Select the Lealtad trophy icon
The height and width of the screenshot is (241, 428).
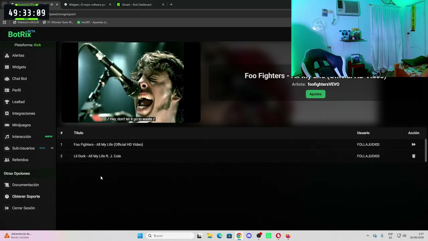coord(7,102)
